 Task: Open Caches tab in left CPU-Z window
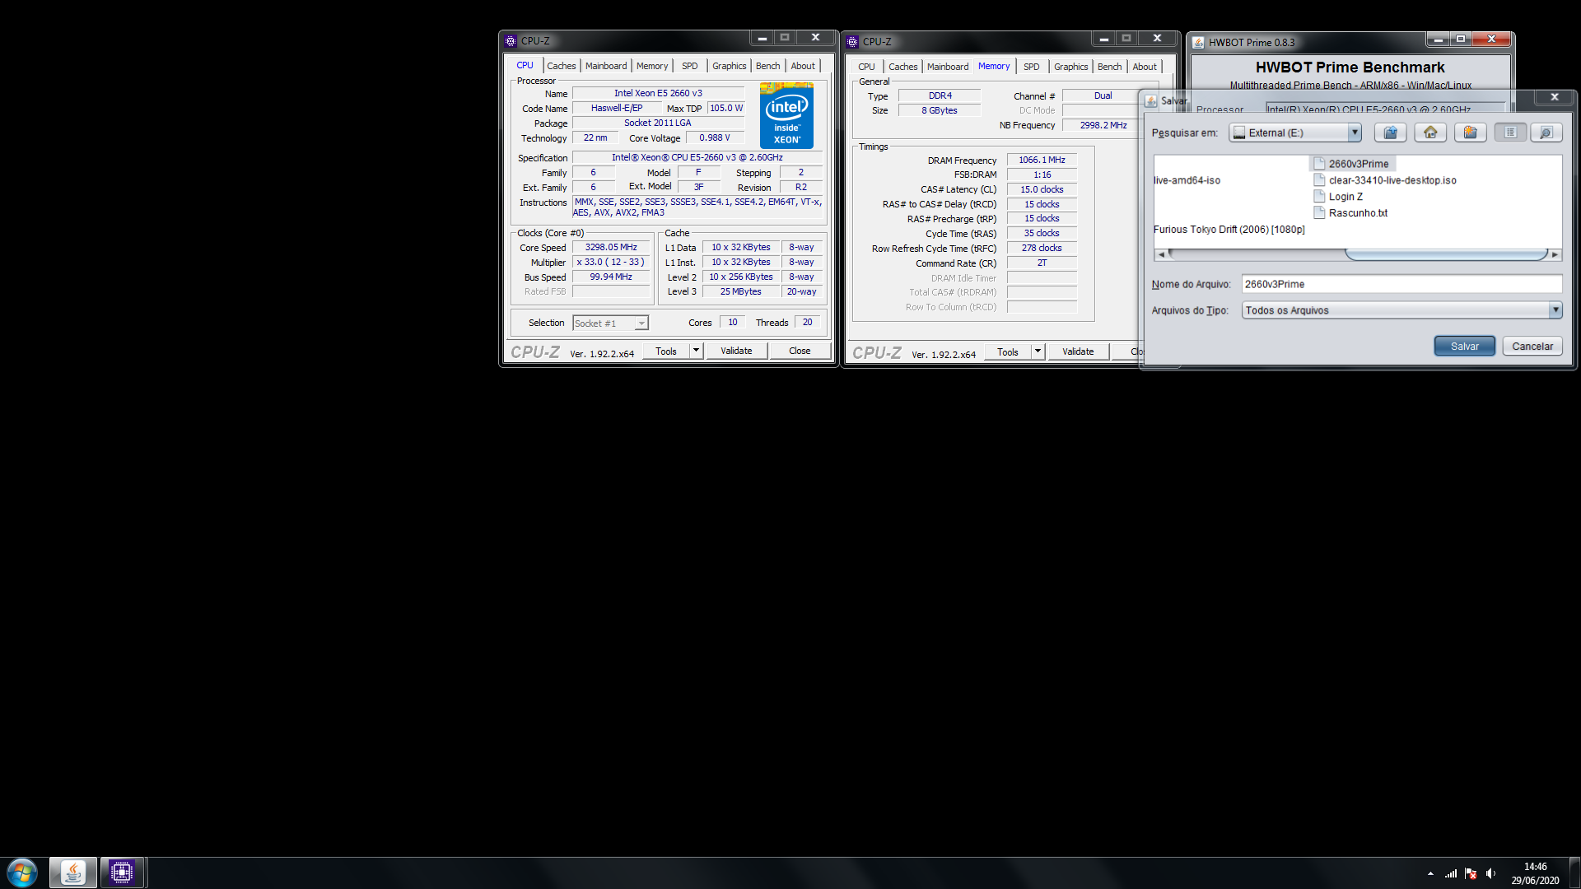pyautogui.click(x=562, y=66)
